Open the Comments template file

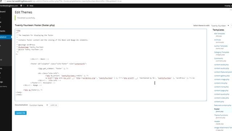(218, 58)
